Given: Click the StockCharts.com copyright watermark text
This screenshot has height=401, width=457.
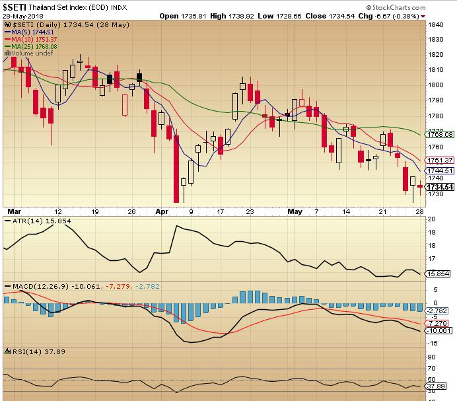Looking at the screenshot, I should click(396, 7).
